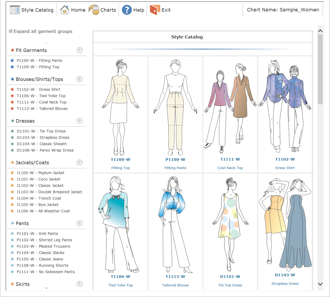Select T1106-W Tied Yoke Top in list

coord(41,96)
